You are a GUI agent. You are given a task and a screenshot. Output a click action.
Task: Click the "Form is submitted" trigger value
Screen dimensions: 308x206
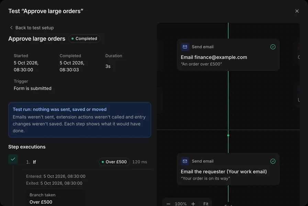[x=33, y=89]
